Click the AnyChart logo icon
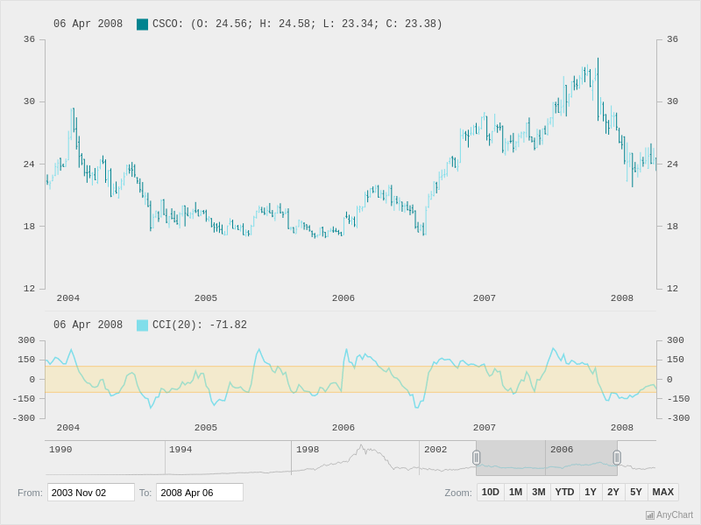Image resolution: width=701 pixels, height=525 pixels. (x=650, y=515)
